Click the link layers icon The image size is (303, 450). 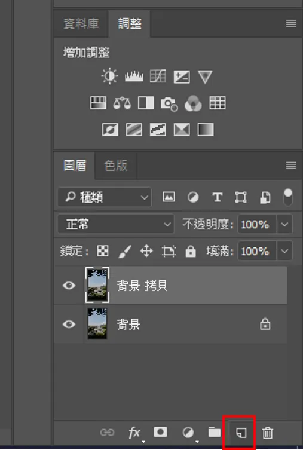tap(107, 432)
